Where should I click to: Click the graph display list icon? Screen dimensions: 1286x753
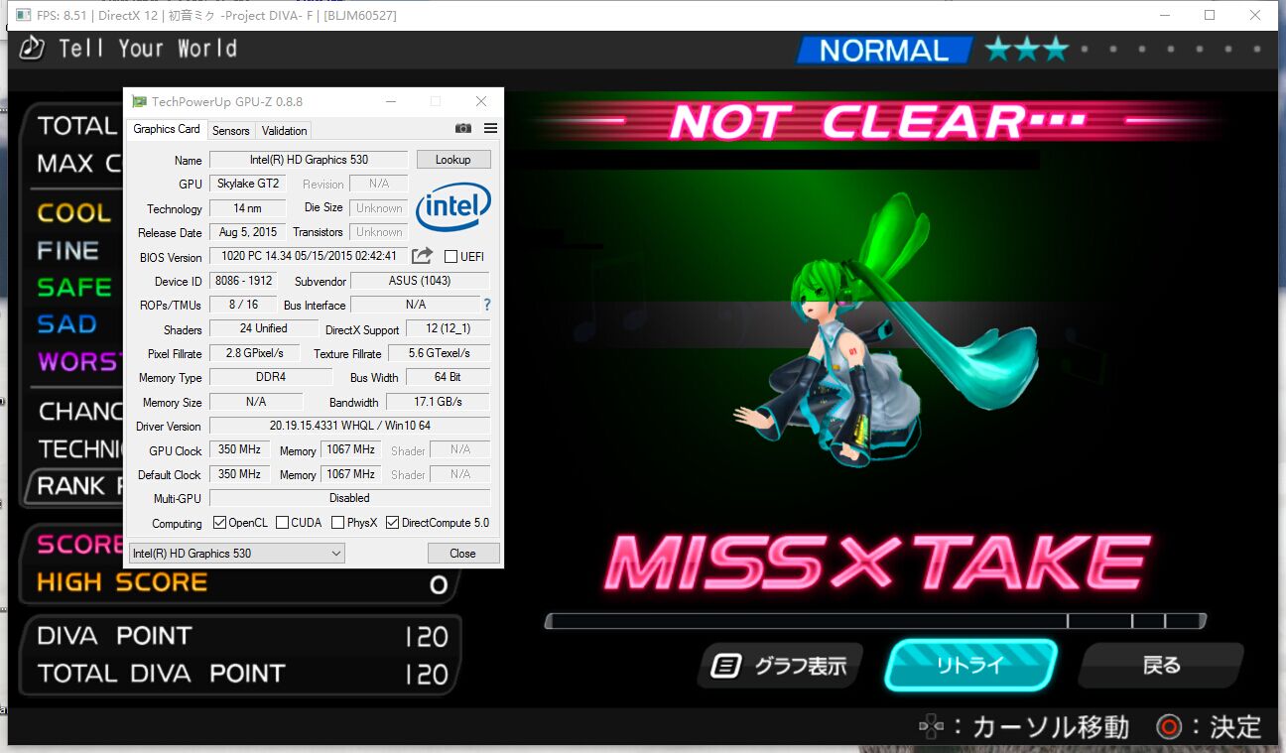pos(726,666)
